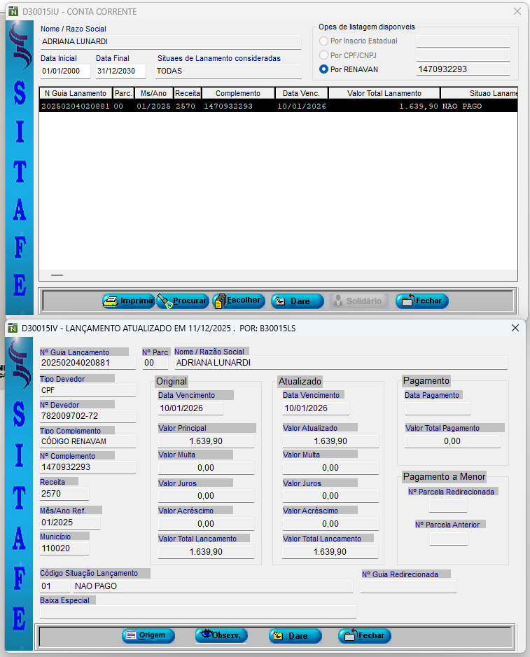Click the Valor Total Lançamento column header

pos(384,93)
